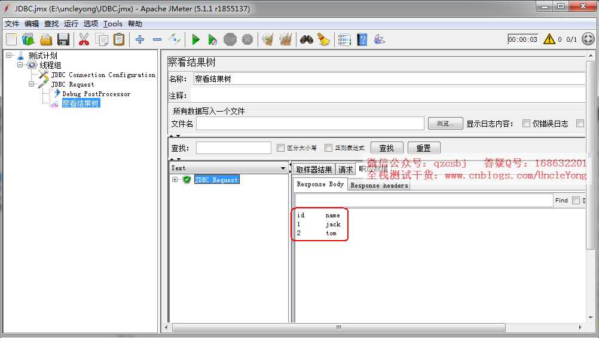This screenshot has width=599, height=338.
Task: Save the test plan with floppy icon
Action: (63, 39)
